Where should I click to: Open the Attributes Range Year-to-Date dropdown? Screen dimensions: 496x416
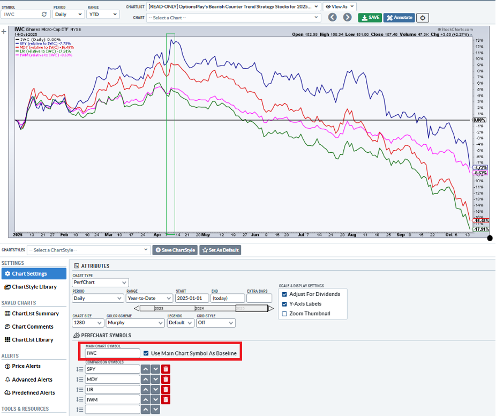[x=149, y=298]
